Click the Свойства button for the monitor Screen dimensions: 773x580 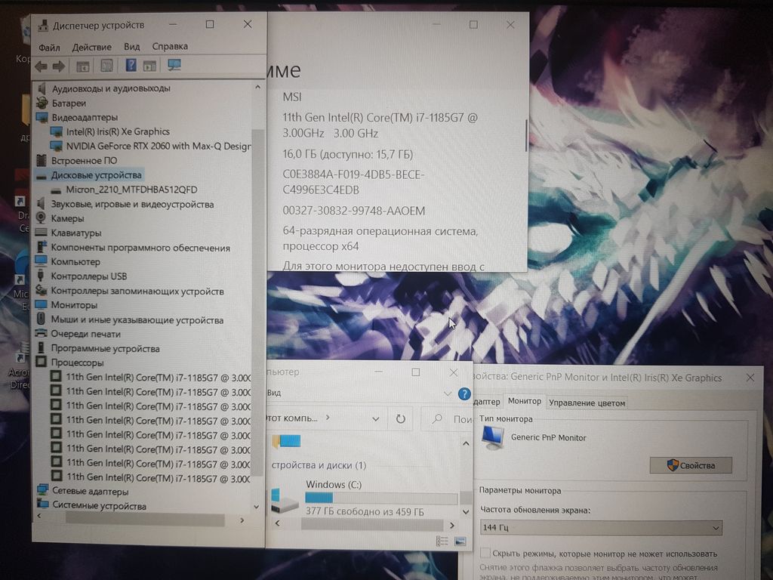pos(691,465)
